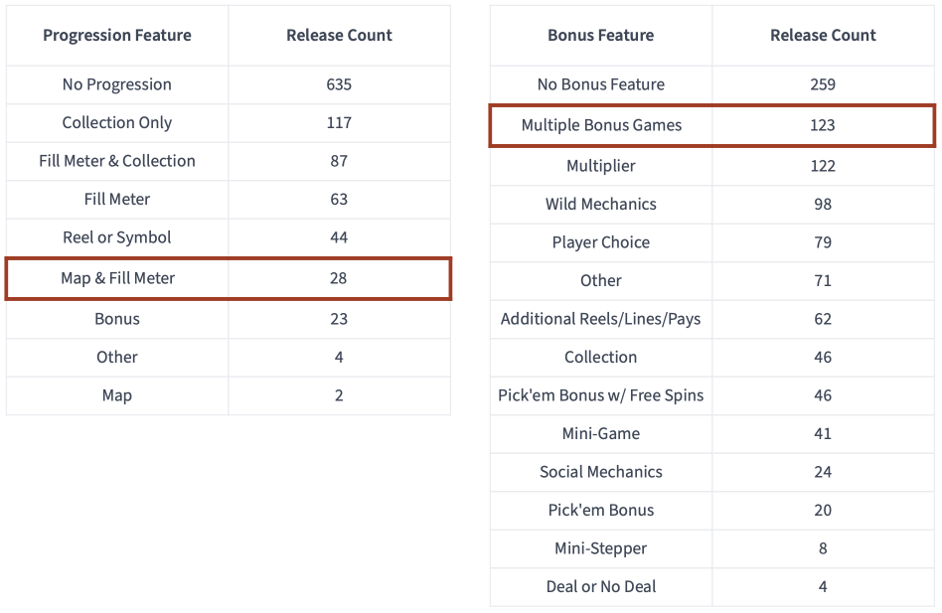
Task: Click the Reel or Symbol cell
Action: (x=117, y=237)
